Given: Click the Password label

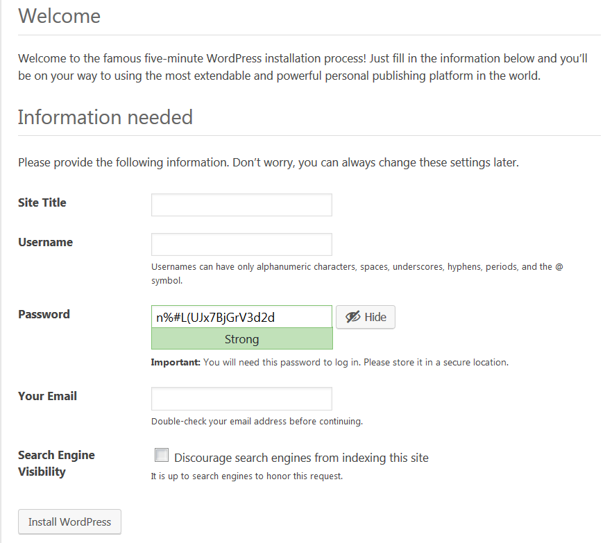Looking at the screenshot, I should (x=44, y=314).
